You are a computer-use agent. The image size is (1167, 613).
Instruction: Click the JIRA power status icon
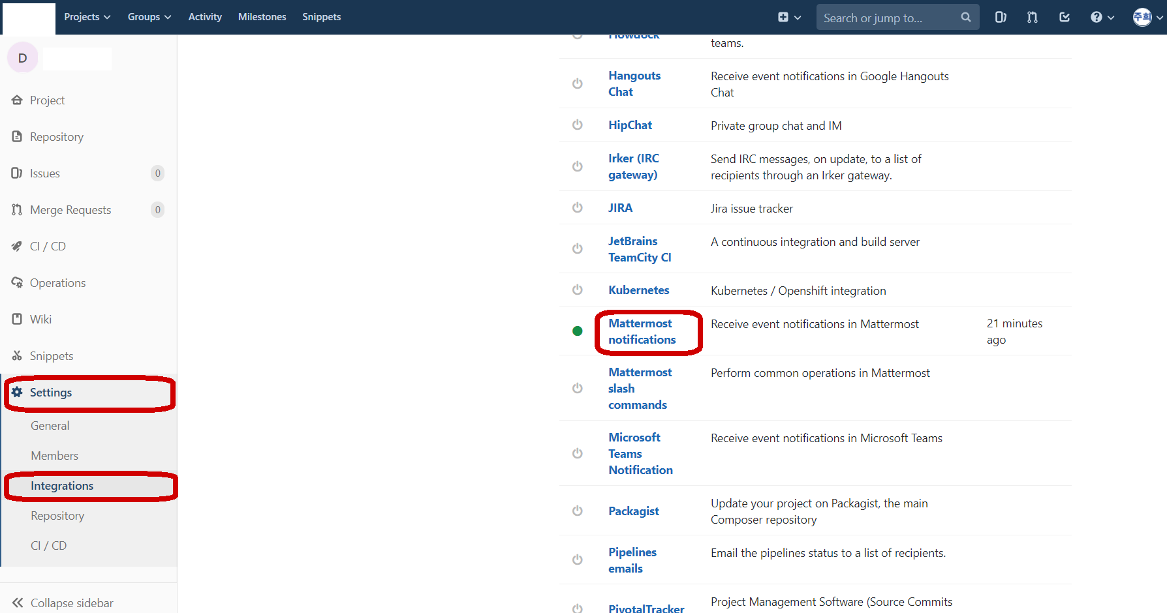click(x=577, y=207)
